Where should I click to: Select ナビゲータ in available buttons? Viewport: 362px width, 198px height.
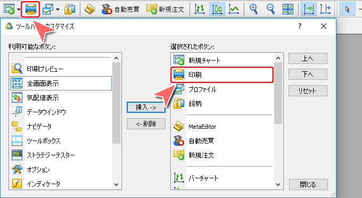pos(61,126)
